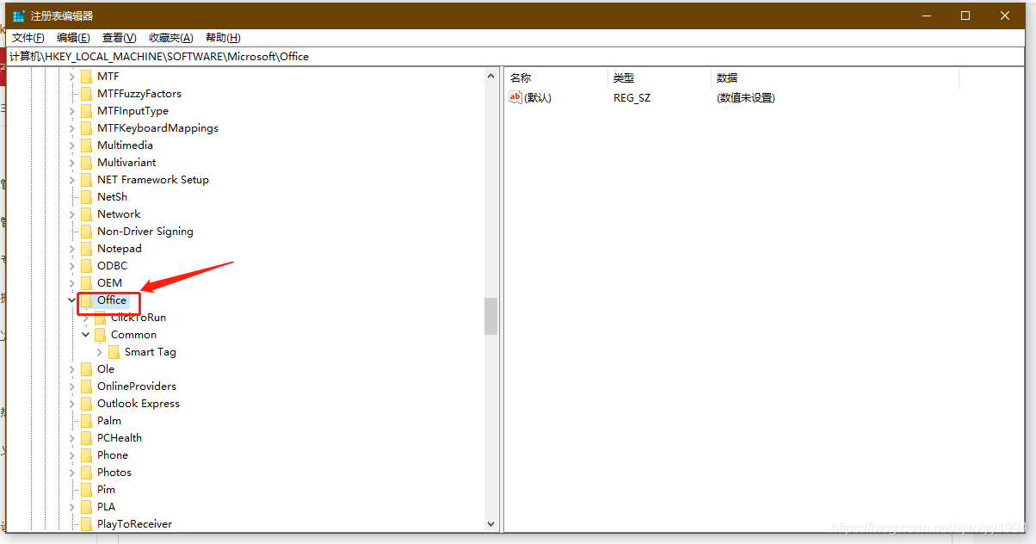Click the PlayToReceiver folder icon
Viewport: 1036px width, 544px height.
(x=86, y=524)
